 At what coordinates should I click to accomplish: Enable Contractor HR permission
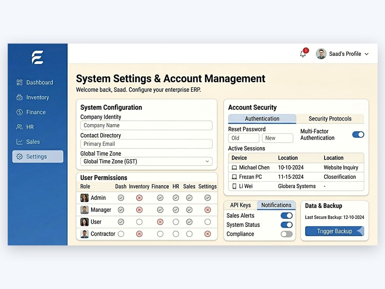click(x=176, y=234)
